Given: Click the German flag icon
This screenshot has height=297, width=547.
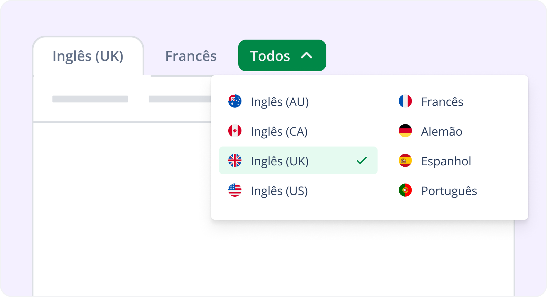Looking at the screenshot, I should [x=405, y=131].
